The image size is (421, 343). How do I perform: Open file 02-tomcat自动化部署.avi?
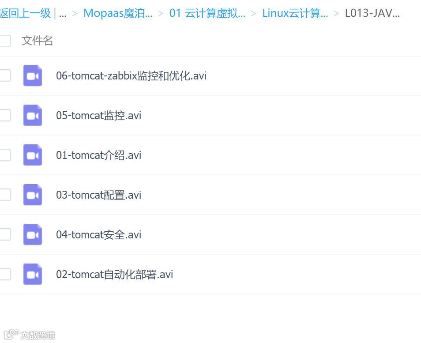pos(114,275)
